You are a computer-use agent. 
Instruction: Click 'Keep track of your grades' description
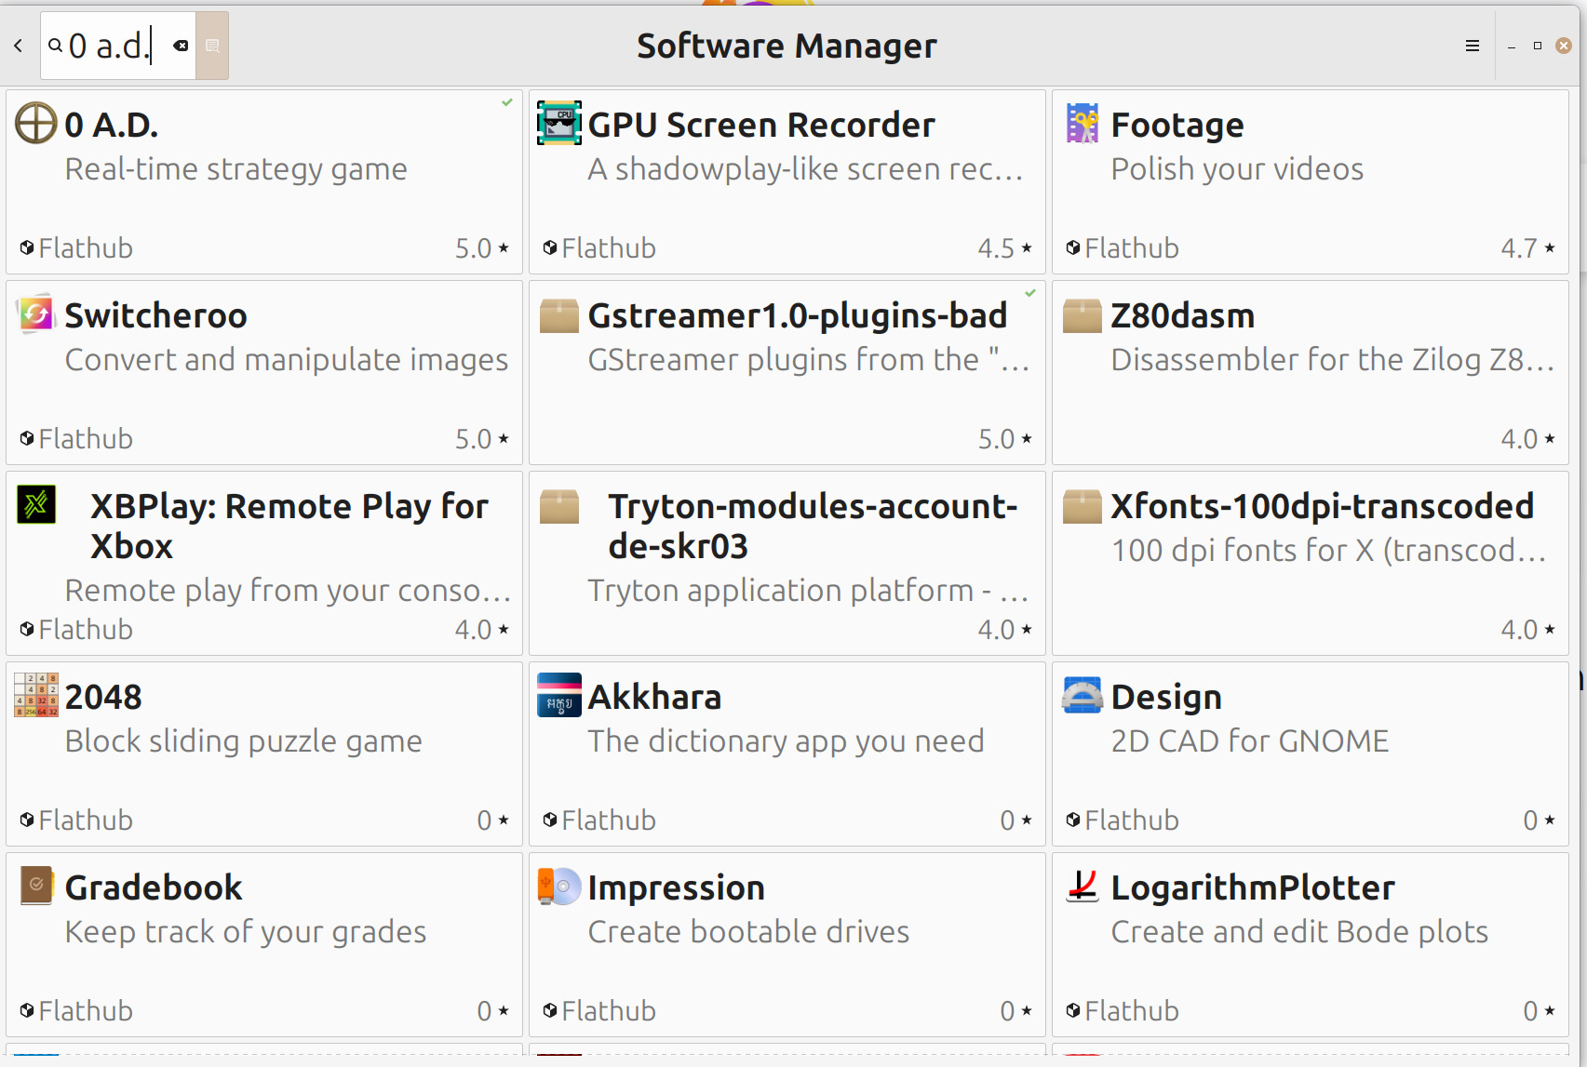(246, 932)
